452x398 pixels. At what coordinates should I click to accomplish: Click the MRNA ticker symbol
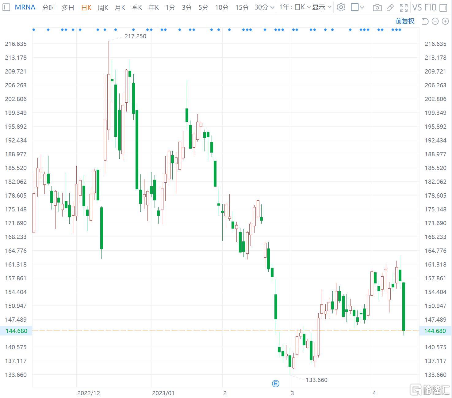pos(25,7)
